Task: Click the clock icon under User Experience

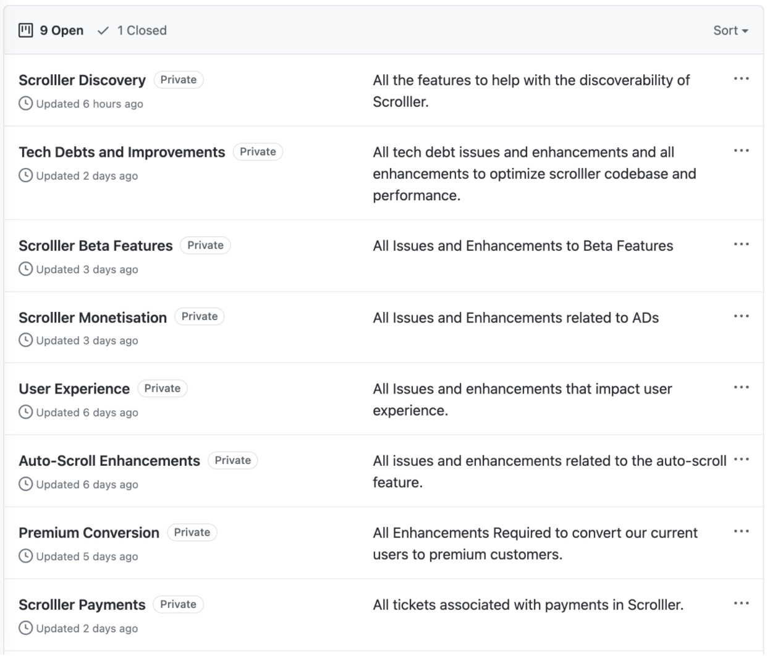Action: click(25, 413)
